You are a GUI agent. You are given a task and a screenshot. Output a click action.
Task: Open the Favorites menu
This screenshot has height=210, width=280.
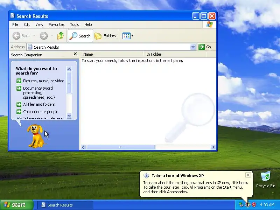tap(57, 24)
